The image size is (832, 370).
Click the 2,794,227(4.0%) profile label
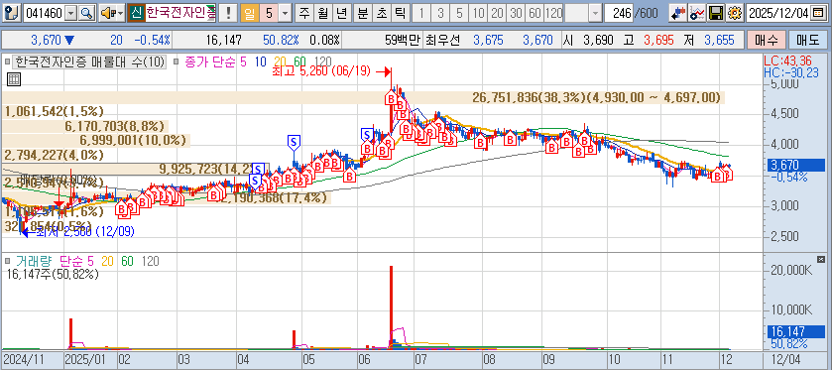(55, 155)
